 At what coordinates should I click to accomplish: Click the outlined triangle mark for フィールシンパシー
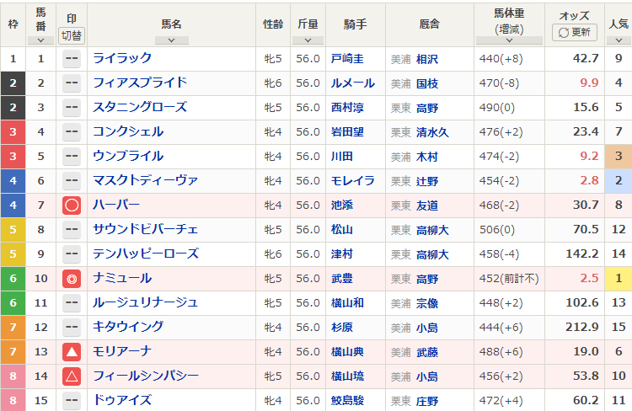72,376
